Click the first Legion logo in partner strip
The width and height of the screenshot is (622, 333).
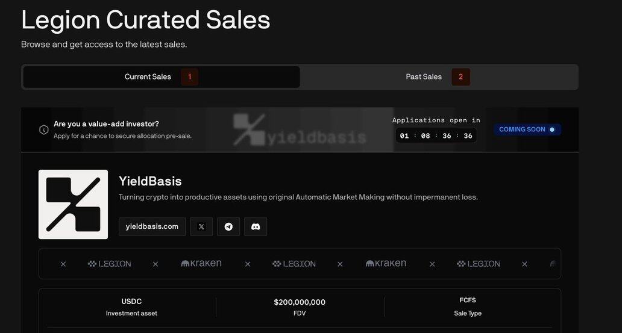(x=110, y=264)
